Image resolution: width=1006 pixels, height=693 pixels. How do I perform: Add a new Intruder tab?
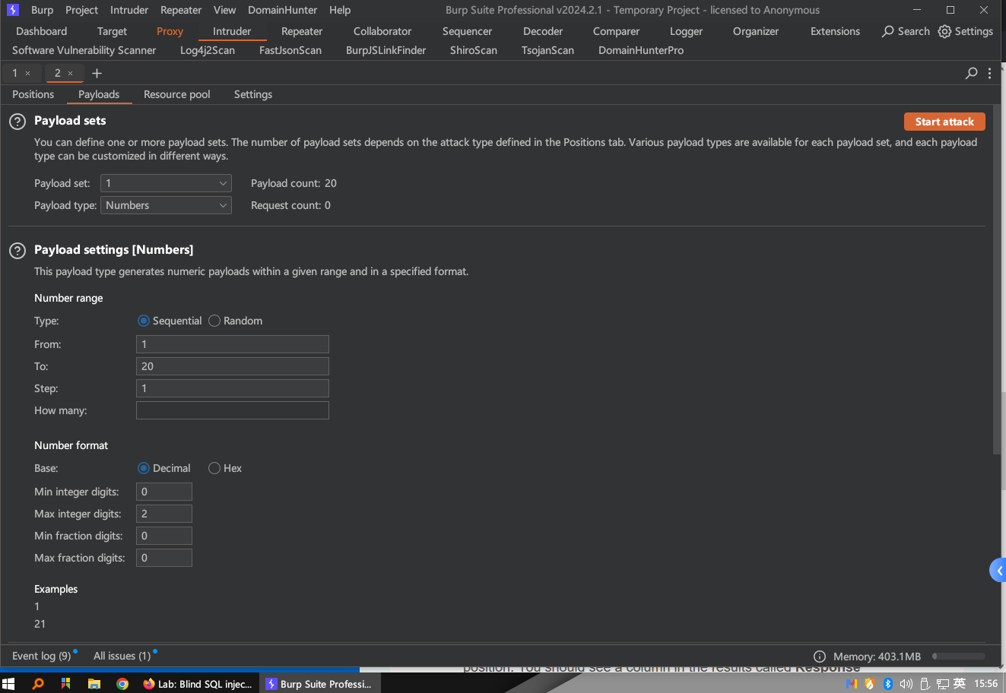click(x=97, y=73)
